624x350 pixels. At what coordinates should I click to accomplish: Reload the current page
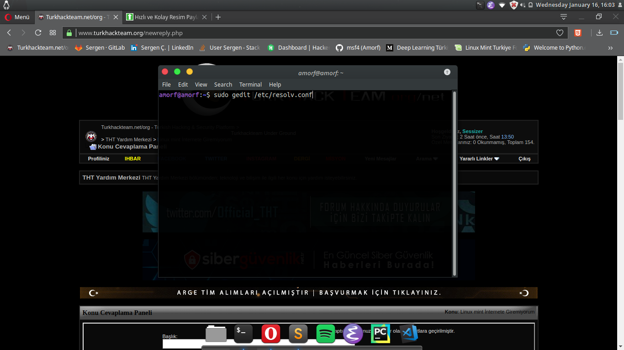click(x=38, y=33)
